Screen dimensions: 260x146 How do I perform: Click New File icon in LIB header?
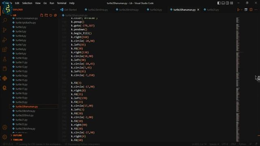(41, 15)
